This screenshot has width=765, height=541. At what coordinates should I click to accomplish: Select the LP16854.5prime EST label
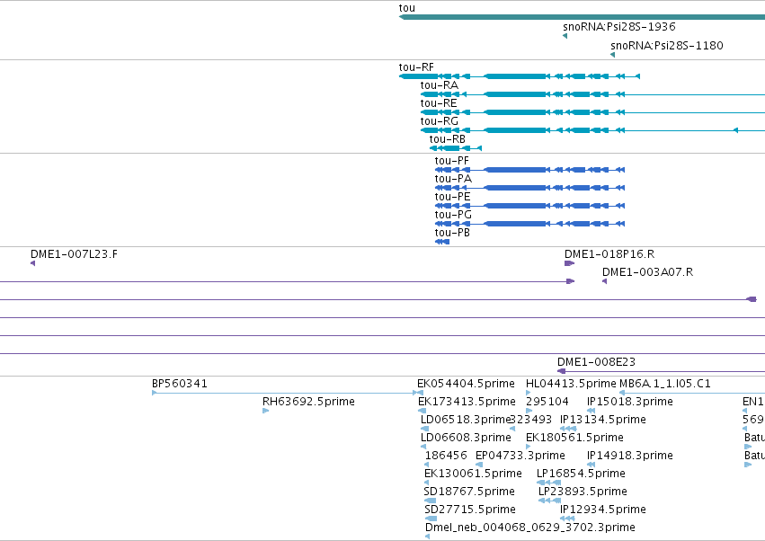581,474
